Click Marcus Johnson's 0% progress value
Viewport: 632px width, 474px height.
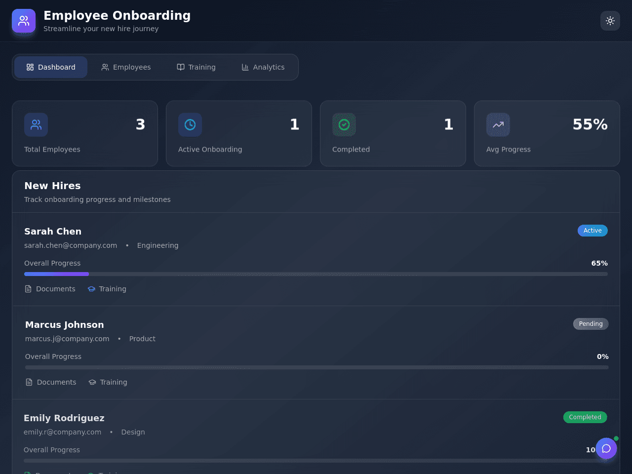603,356
